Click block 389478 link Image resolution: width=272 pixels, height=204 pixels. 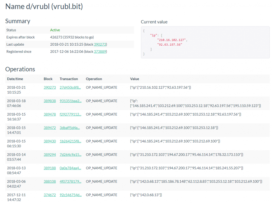[x=50, y=114]
